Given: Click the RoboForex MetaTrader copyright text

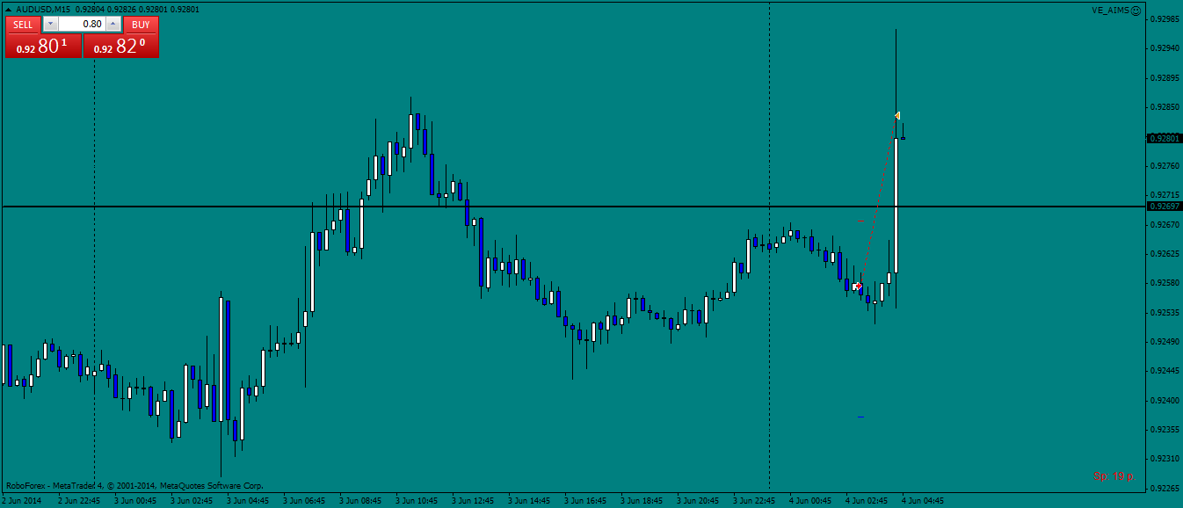Looking at the screenshot, I should click(x=134, y=485).
